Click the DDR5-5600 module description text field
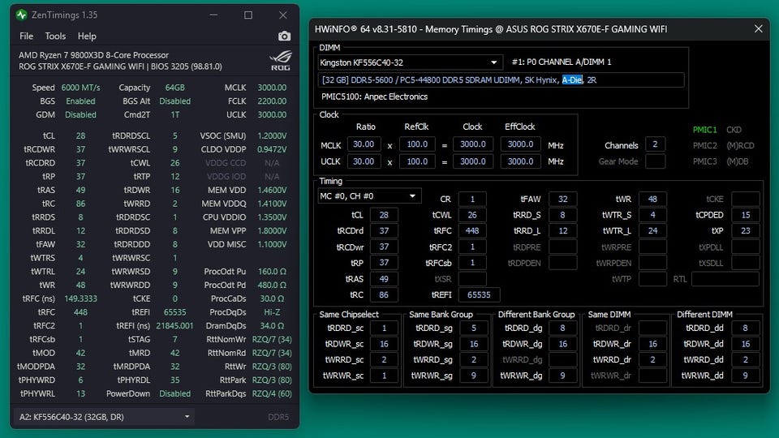The height and width of the screenshot is (438, 779). pos(501,80)
